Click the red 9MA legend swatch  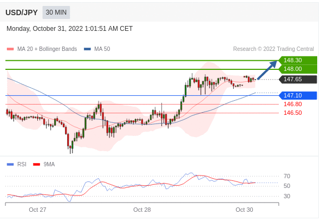point(36,164)
